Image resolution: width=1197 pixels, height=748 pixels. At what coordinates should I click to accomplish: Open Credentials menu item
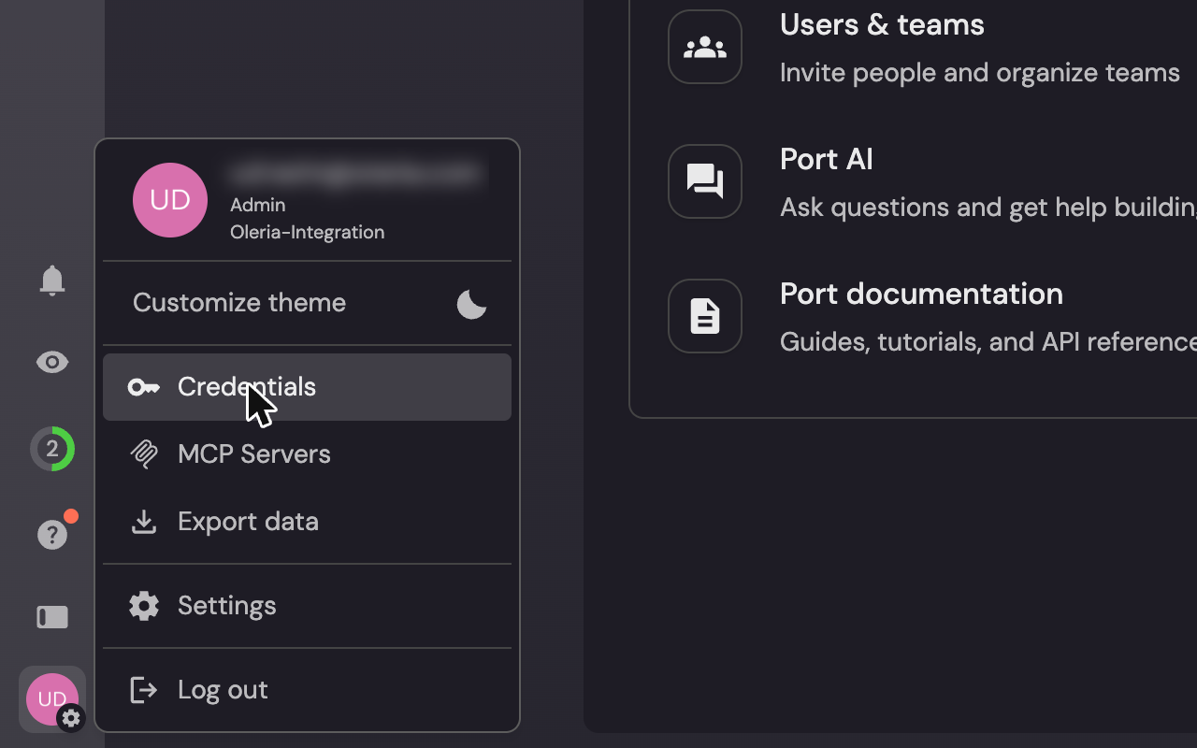click(307, 387)
